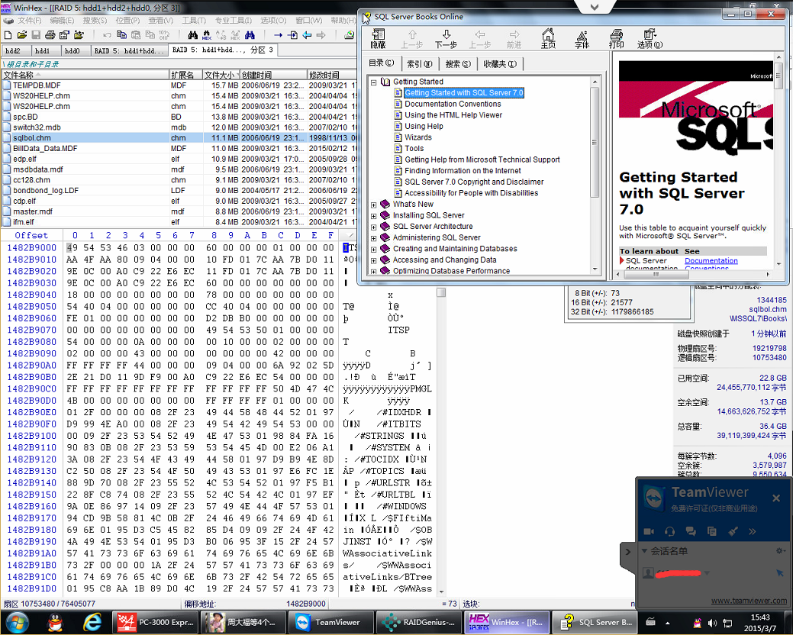Open PC-3000 Express from the taskbar
793x635 pixels.
[x=156, y=622]
